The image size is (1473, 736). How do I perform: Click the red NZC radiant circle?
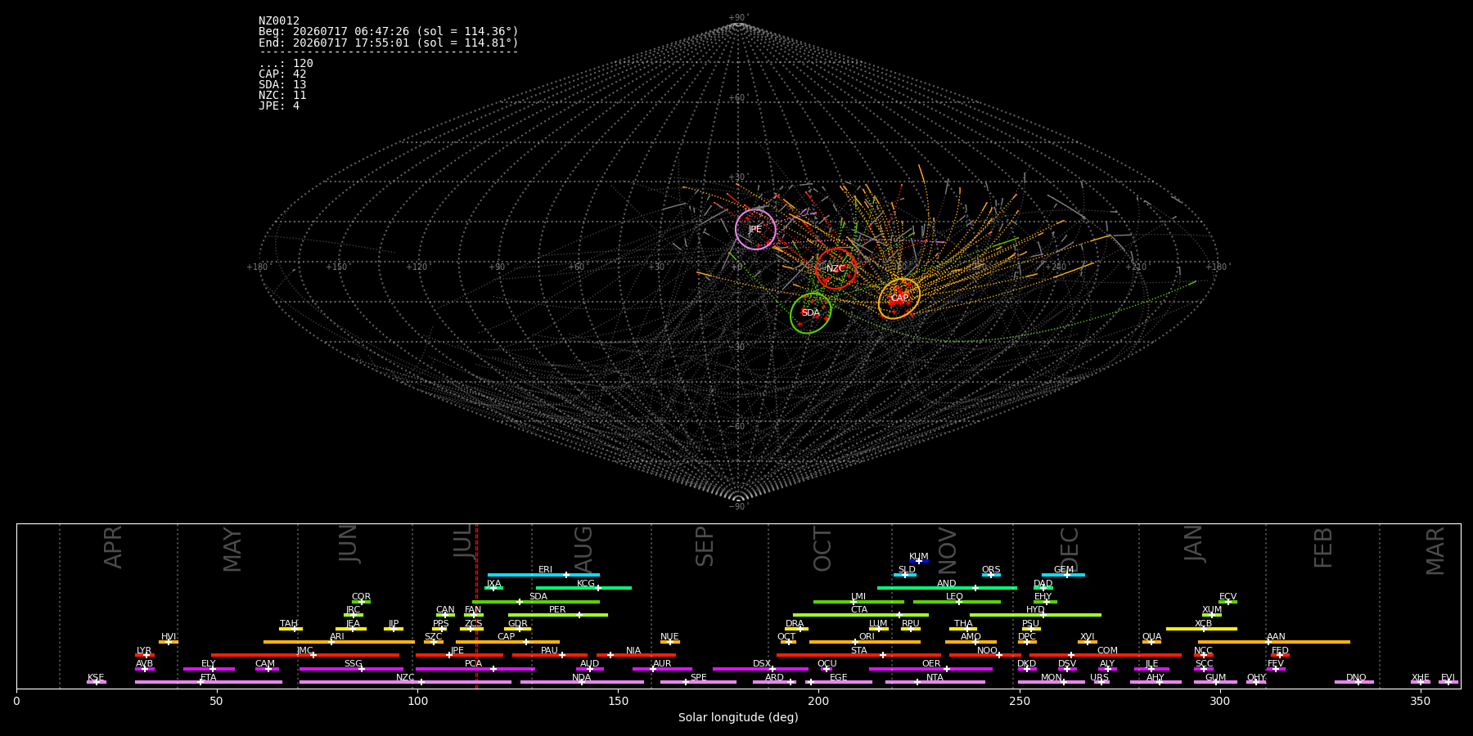click(836, 268)
